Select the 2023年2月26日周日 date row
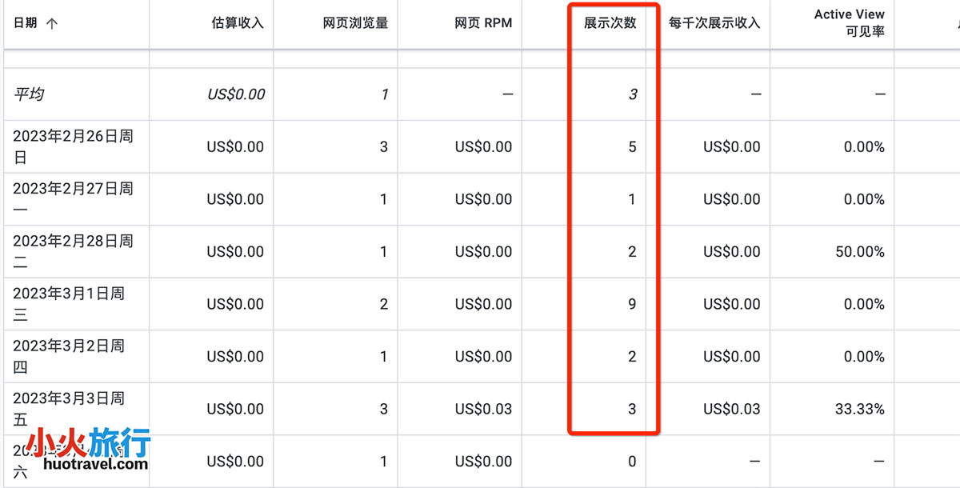 point(73,146)
